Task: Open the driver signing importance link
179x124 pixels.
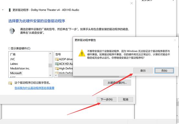Action: point(35,88)
